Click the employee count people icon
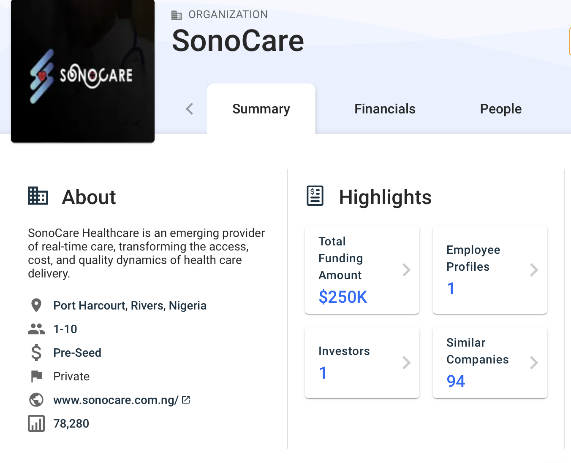This screenshot has width=571, height=463. pos(36,329)
